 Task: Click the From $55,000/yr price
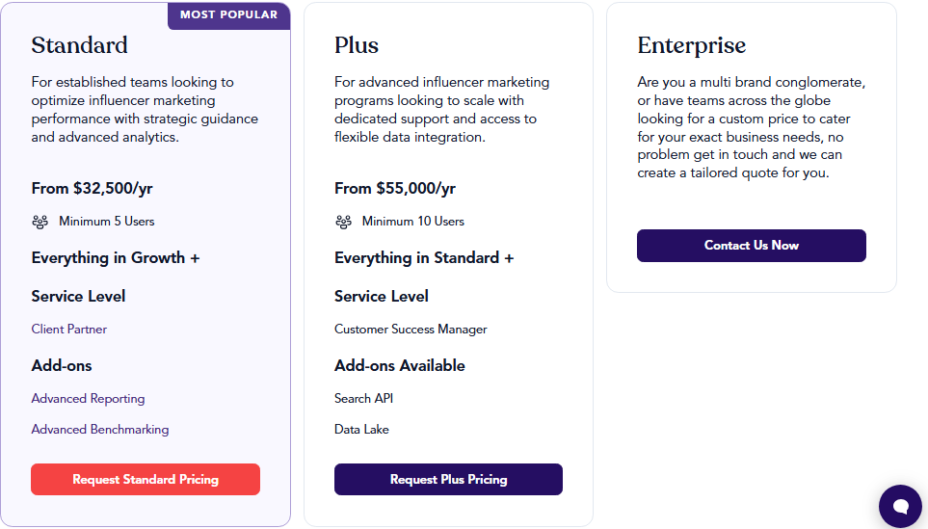[395, 188]
